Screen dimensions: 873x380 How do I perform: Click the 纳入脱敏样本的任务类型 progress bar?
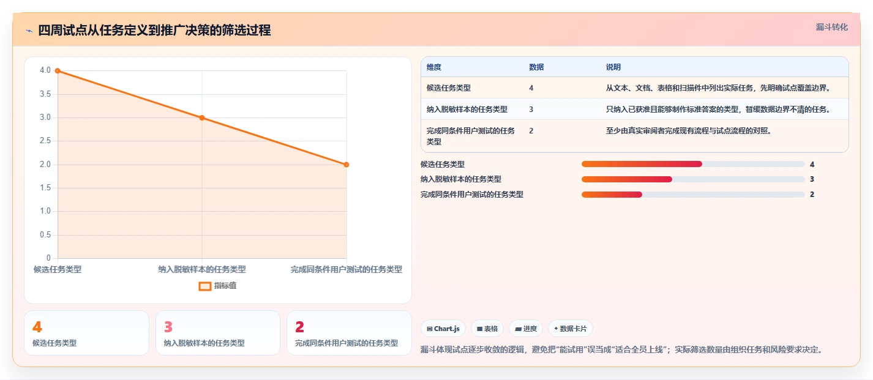click(x=693, y=179)
